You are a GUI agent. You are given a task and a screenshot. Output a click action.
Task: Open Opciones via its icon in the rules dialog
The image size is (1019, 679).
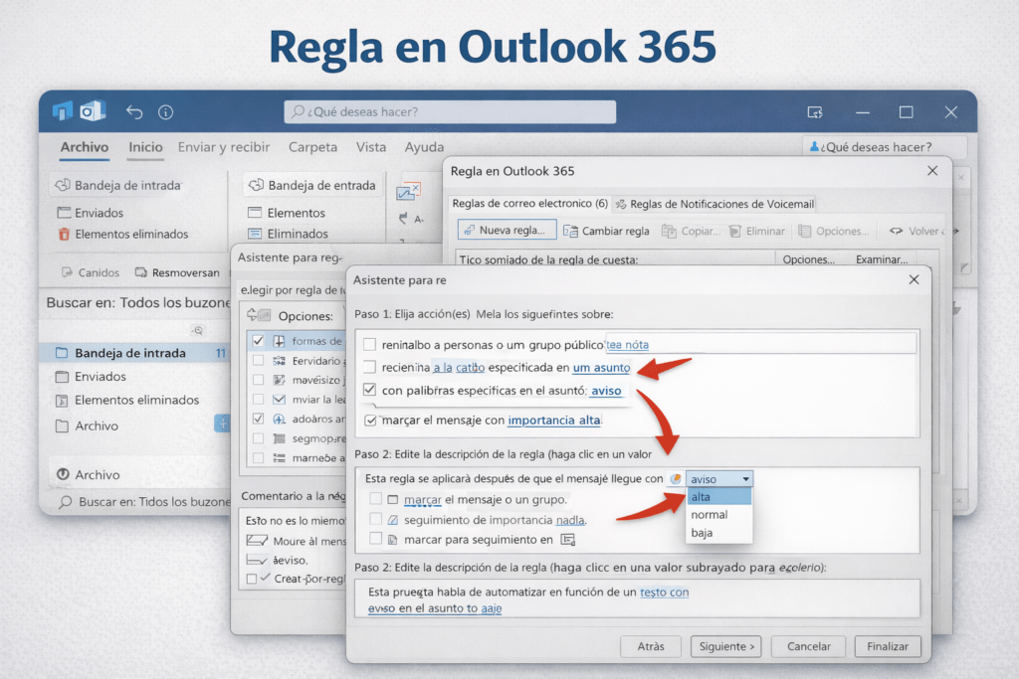805,229
